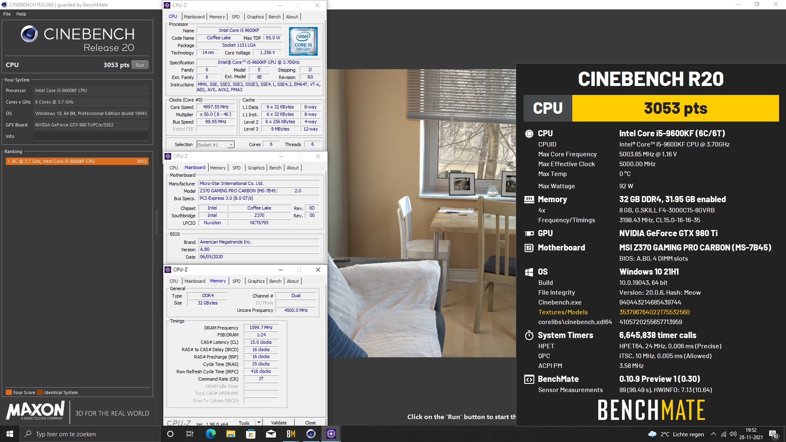Open SPD tab in top CPU-Z window
Image resolution: width=786 pixels, height=442 pixels.
click(236, 17)
